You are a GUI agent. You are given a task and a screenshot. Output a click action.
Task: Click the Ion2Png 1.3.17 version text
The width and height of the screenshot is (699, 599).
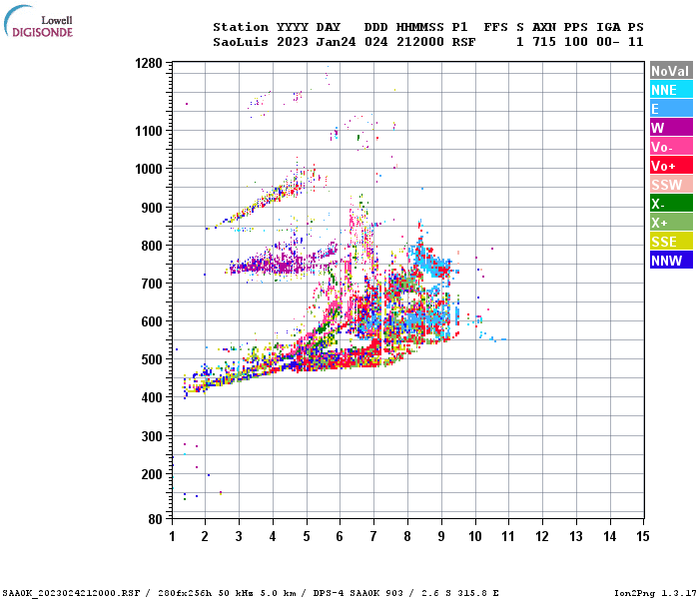point(654,593)
